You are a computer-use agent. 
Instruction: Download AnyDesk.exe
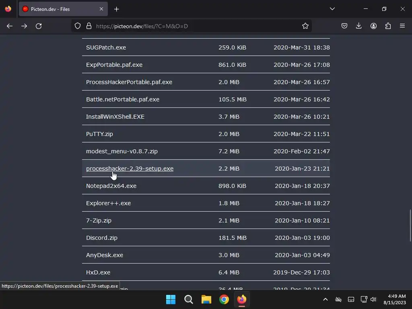pyautogui.click(x=105, y=255)
